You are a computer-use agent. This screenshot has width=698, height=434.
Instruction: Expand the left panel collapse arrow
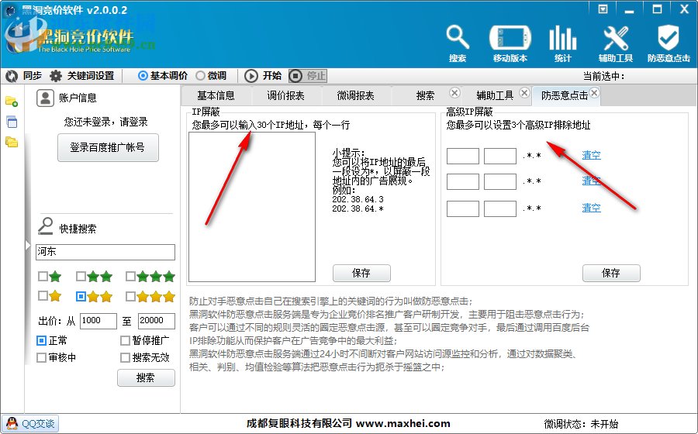coord(28,246)
